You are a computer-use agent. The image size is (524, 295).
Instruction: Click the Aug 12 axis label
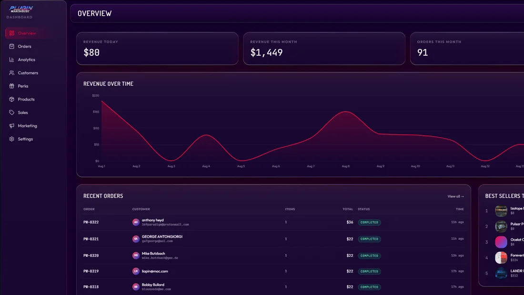(x=485, y=166)
